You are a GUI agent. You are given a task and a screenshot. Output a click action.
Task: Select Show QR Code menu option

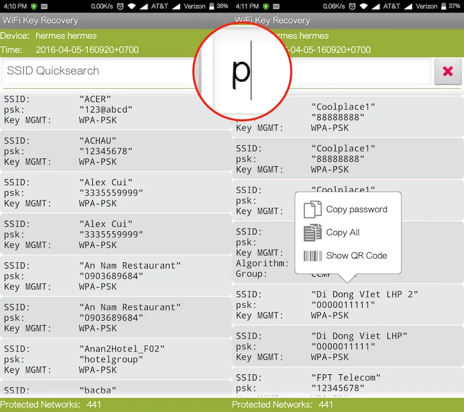(x=356, y=256)
